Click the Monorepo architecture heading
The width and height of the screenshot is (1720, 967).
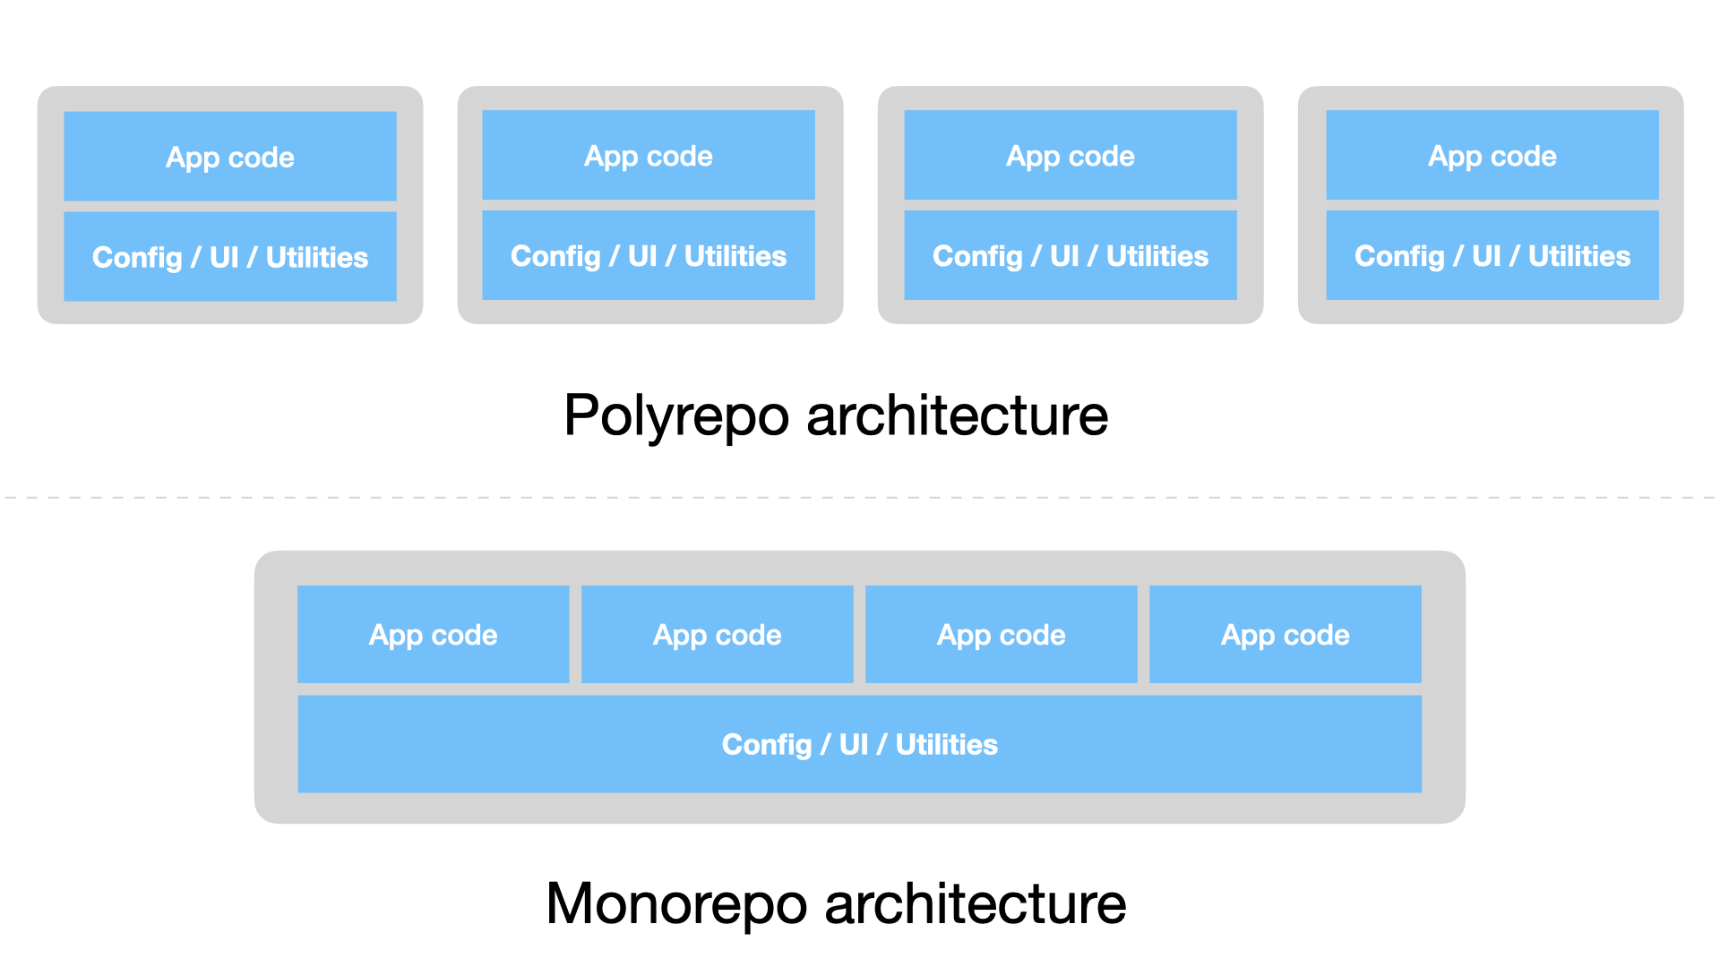(836, 903)
